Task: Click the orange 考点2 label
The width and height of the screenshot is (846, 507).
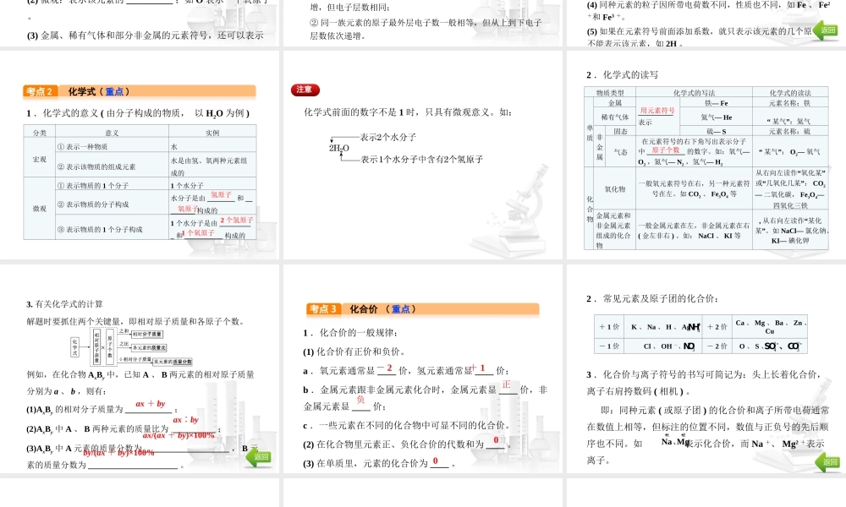Action: [x=39, y=91]
